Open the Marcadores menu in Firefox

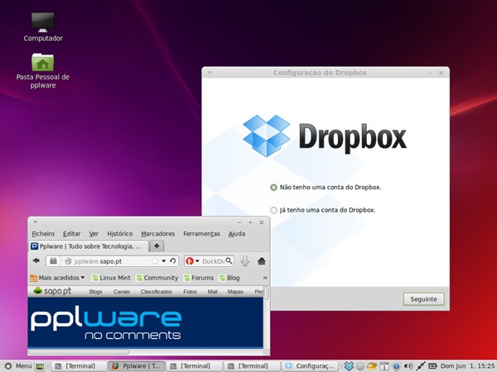(x=158, y=234)
